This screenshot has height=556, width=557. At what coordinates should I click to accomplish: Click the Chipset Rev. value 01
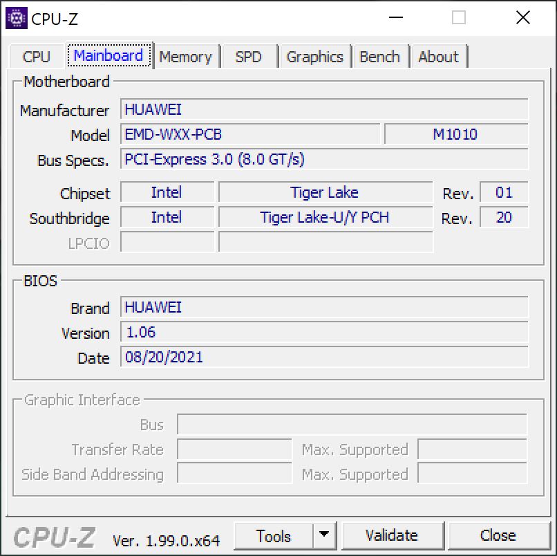pos(504,192)
